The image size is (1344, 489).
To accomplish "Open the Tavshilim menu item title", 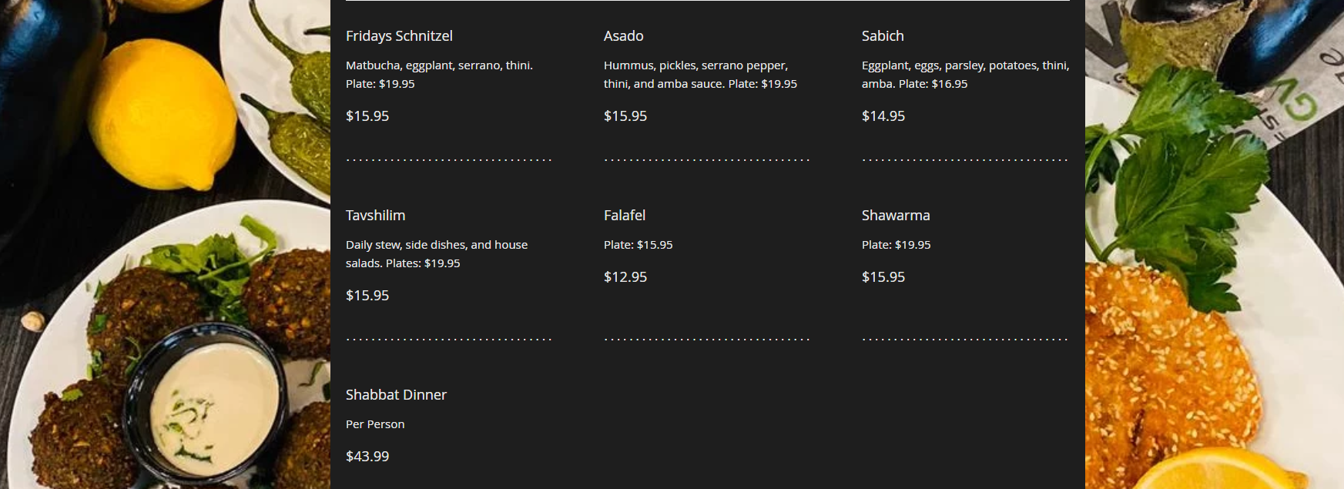I will pos(375,216).
